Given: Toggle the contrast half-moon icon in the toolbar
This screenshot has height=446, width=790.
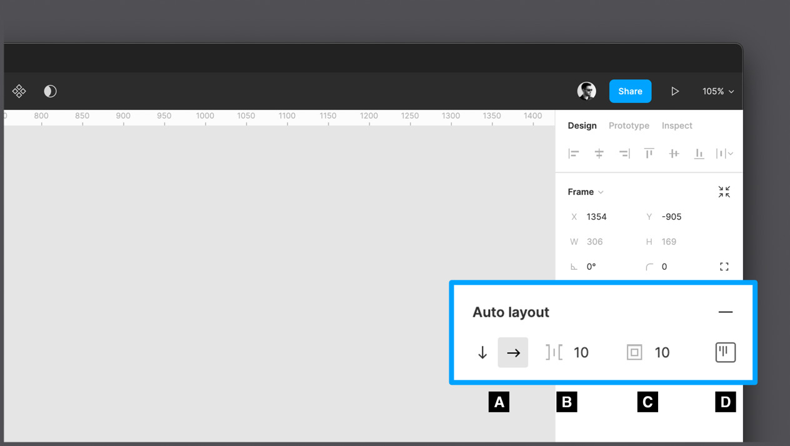Looking at the screenshot, I should pos(50,91).
